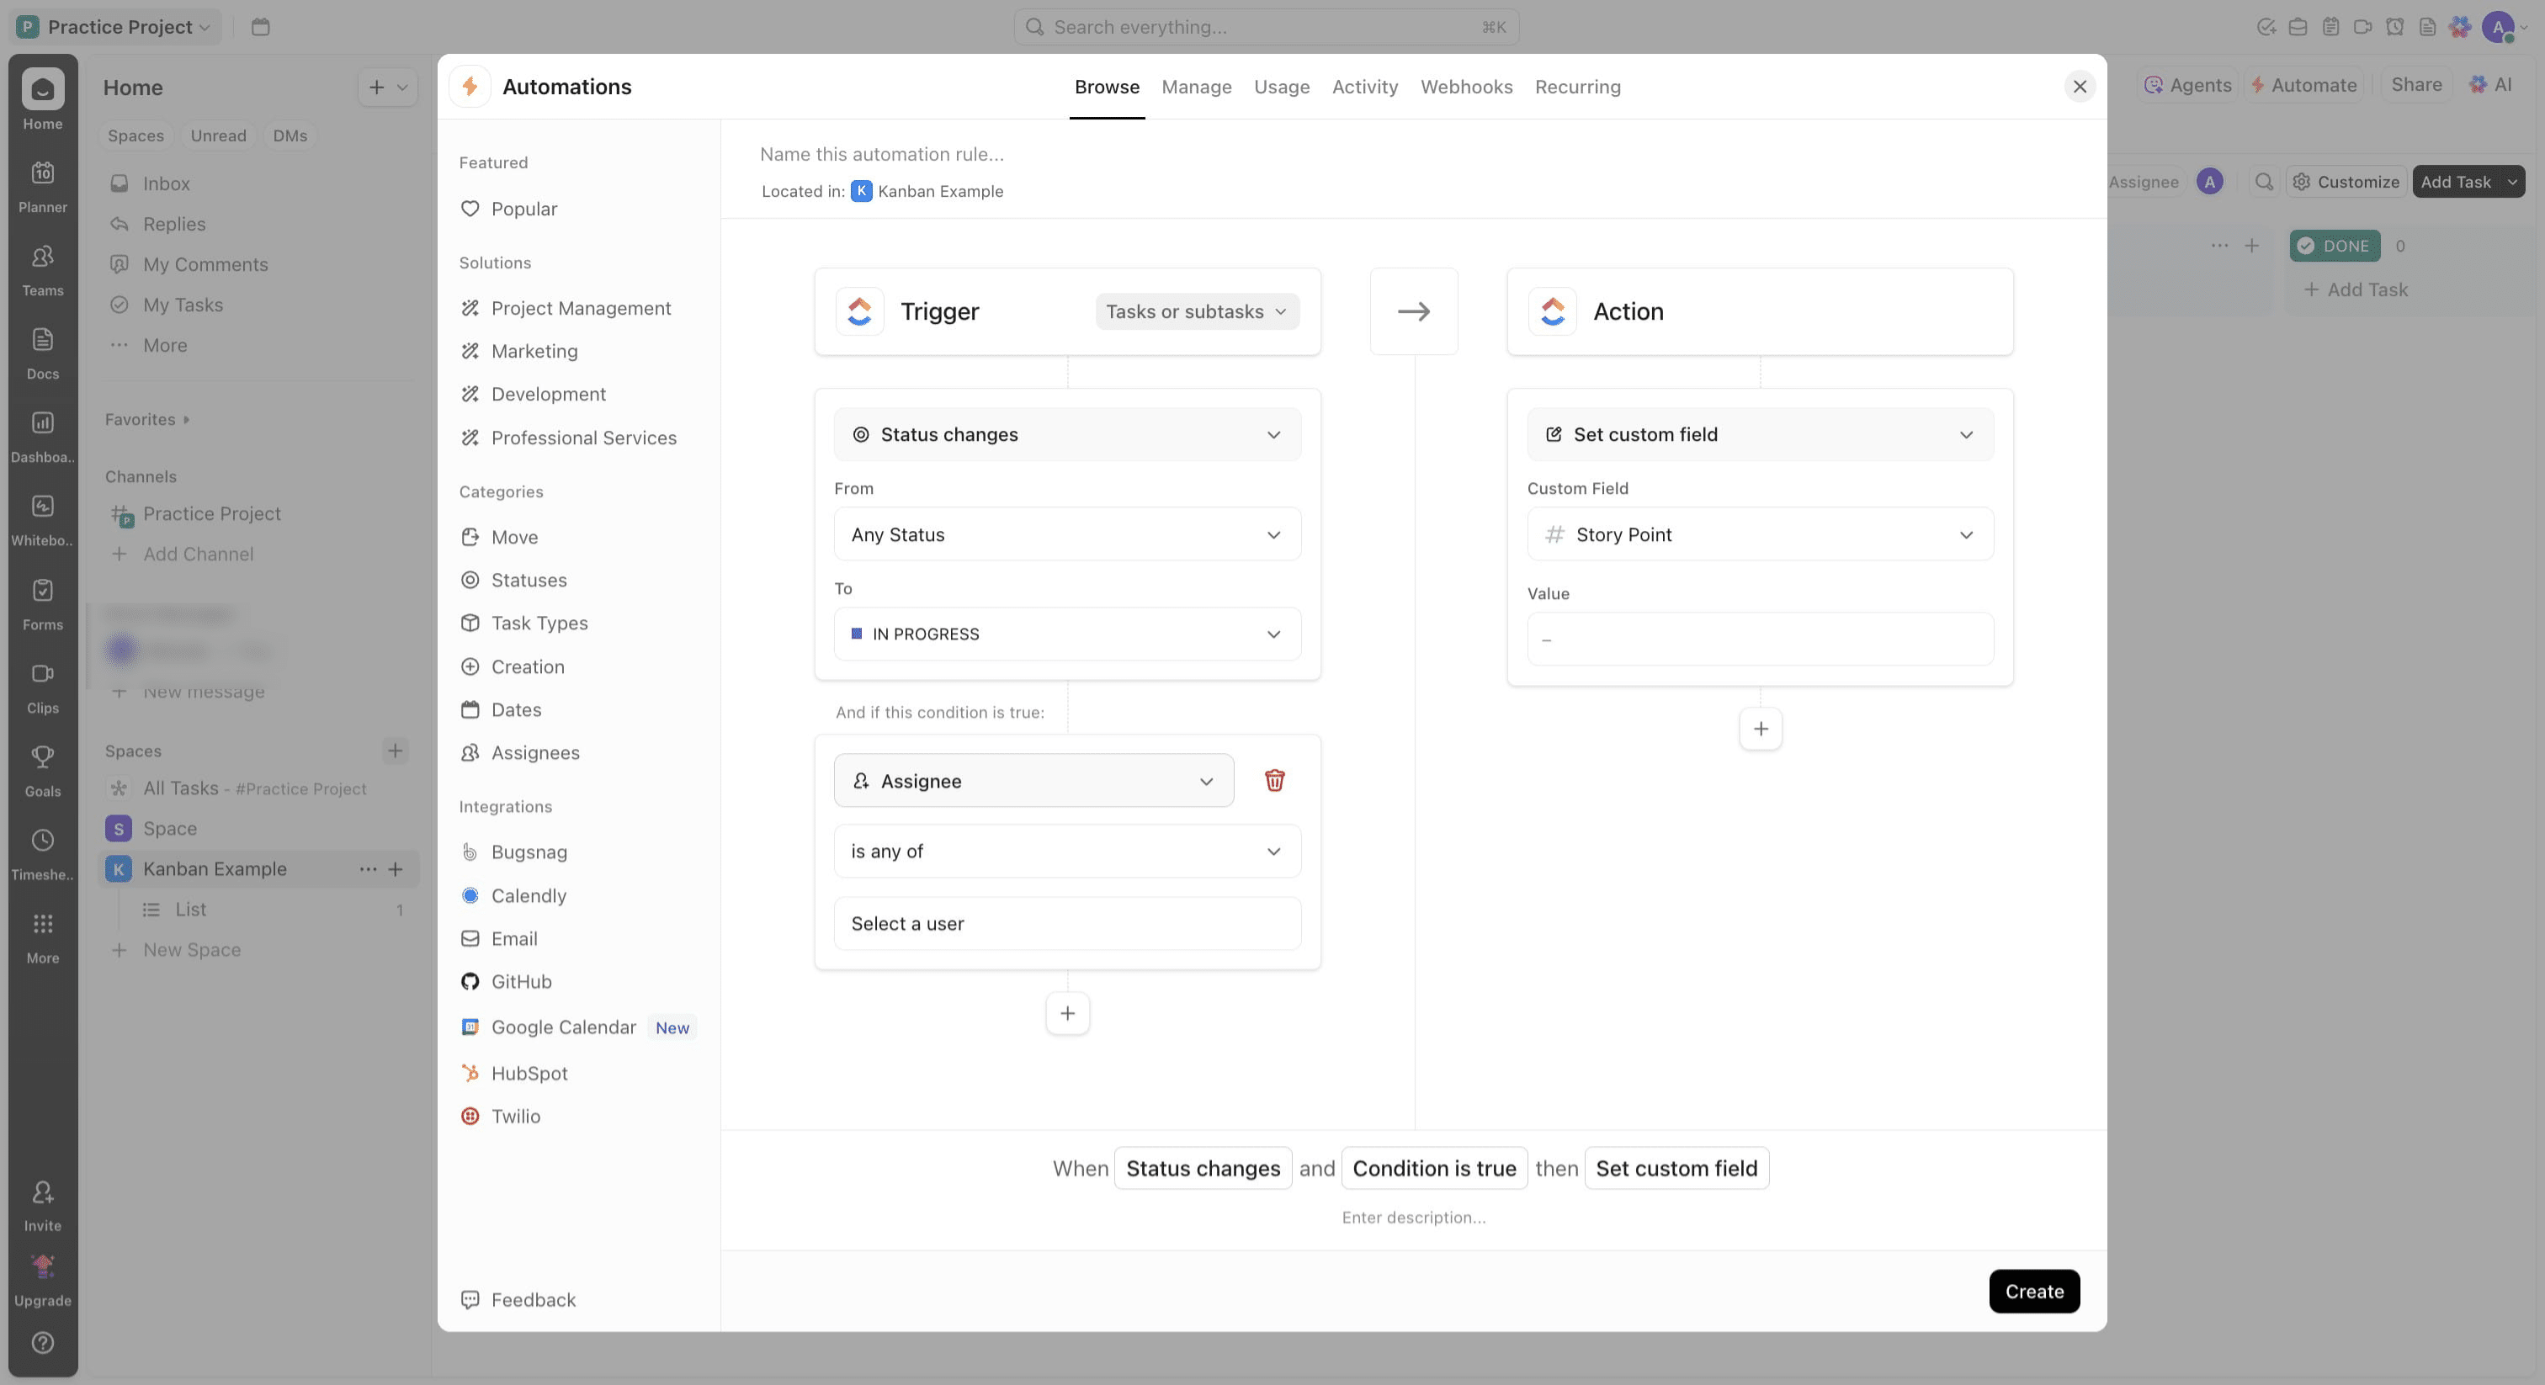Click the Create button
Viewport: 2545px width, 1385px height.
click(2033, 1290)
